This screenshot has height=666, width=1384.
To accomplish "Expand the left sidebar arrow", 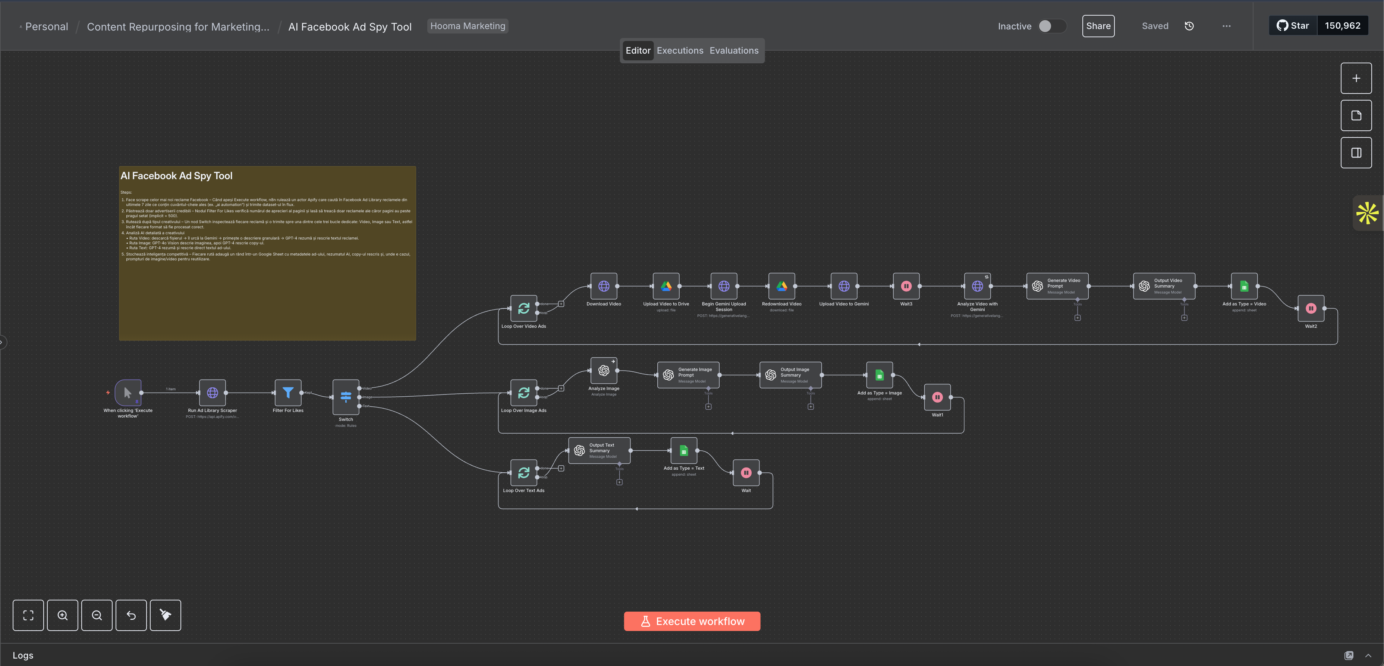I will coord(2,342).
